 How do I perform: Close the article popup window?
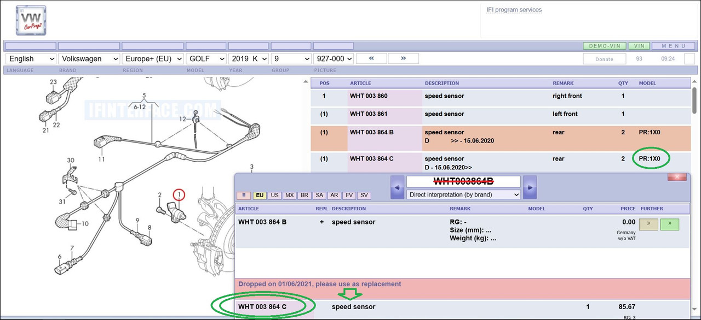677,177
